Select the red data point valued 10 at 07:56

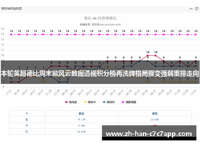(x=148, y=56)
